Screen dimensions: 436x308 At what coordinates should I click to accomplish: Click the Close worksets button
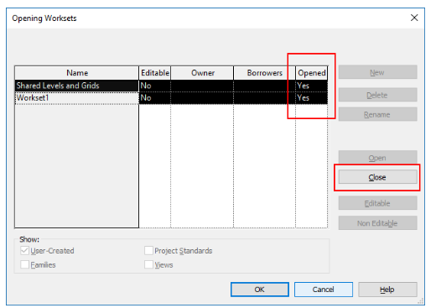377,177
